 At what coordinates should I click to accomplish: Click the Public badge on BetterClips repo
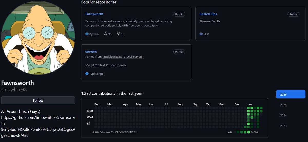293,14
